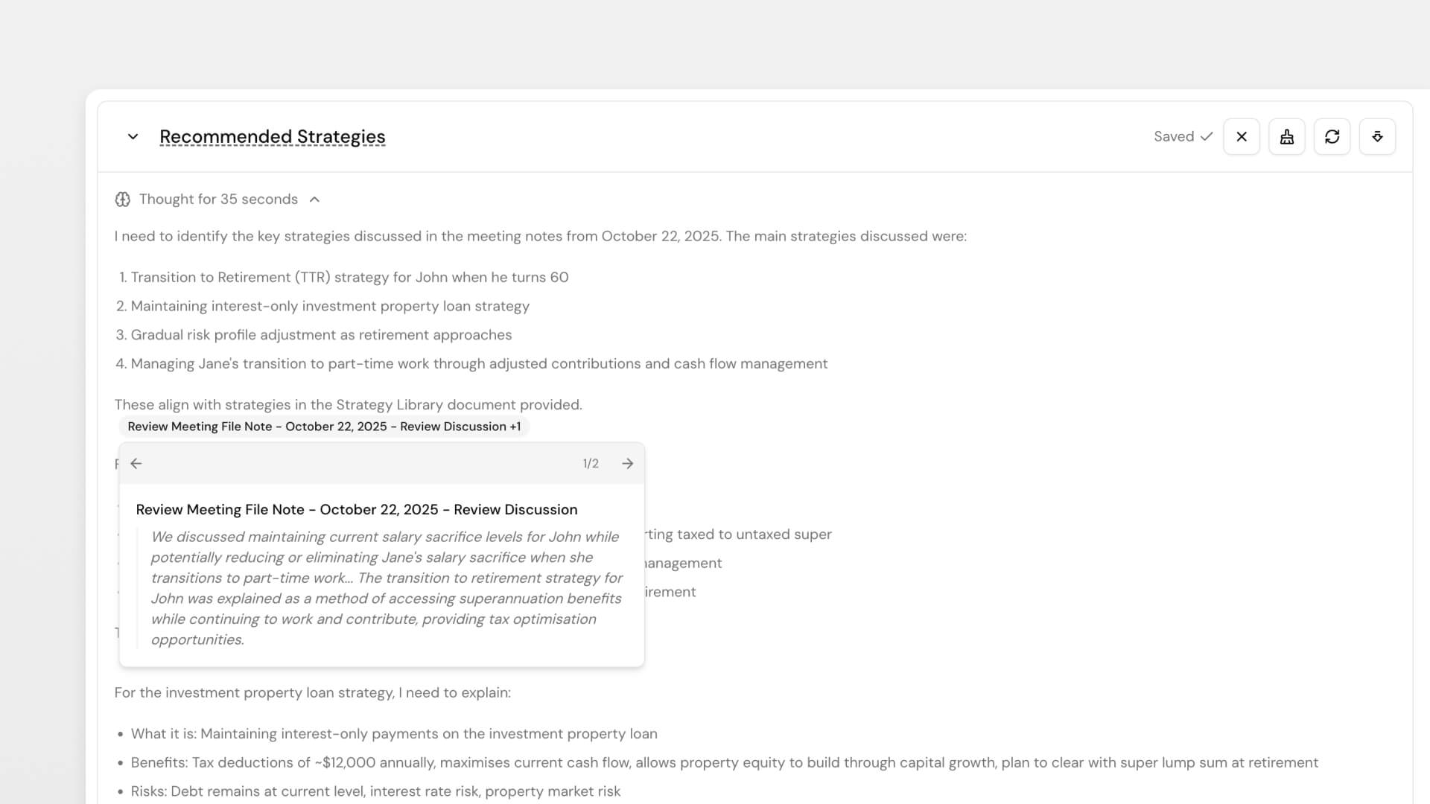Click the 1/2 citation page indicator
Viewport: 1430px width, 804px height.
[x=591, y=464]
